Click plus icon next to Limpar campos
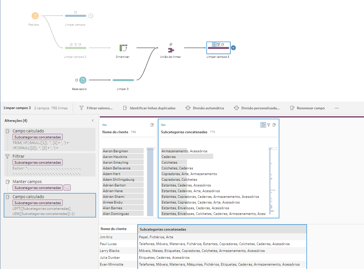 [90, 15]
